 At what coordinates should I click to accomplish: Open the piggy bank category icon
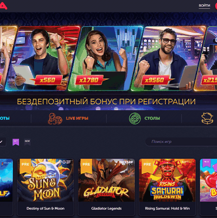pos(207,119)
